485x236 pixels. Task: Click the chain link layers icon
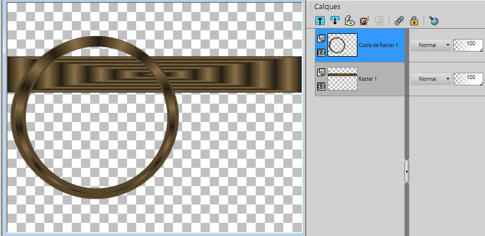click(399, 21)
